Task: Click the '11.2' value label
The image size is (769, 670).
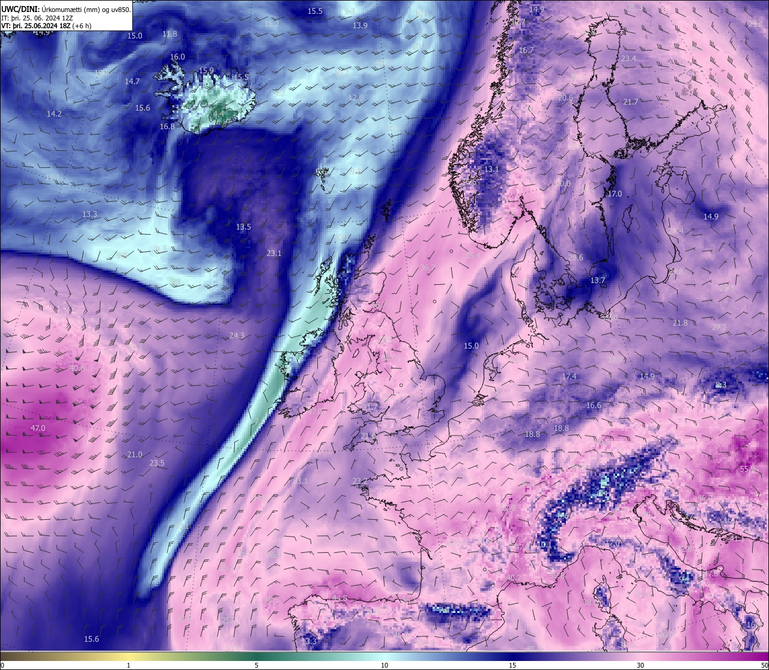Action: click(x=272, y=23)
